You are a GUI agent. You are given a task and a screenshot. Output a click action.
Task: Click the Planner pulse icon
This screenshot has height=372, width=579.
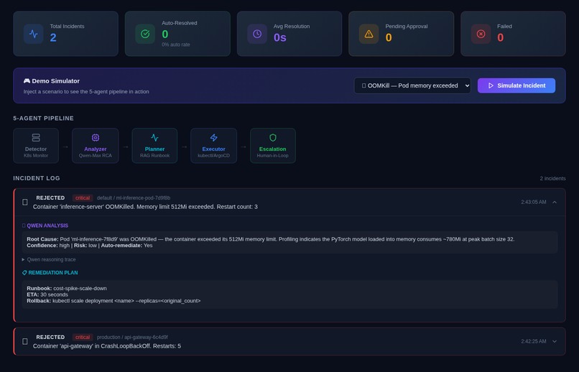coord(154,138)
